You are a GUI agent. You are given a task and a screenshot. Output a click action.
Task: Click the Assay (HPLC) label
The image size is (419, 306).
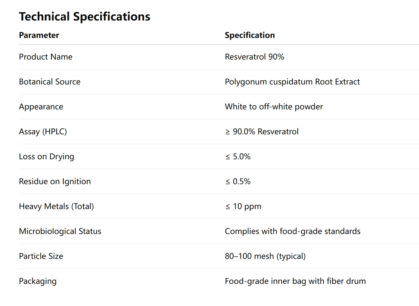[x=43, y=132]
